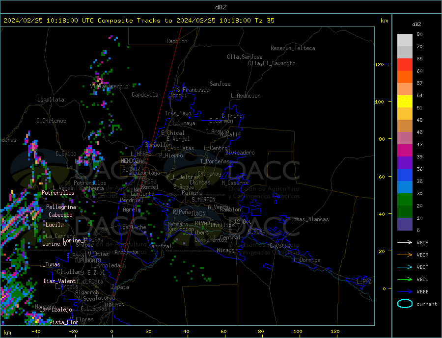Screen dimensions: 442x338
Task: Select the orange swatch between 60 and 57
Action: [x=405, y=77]
